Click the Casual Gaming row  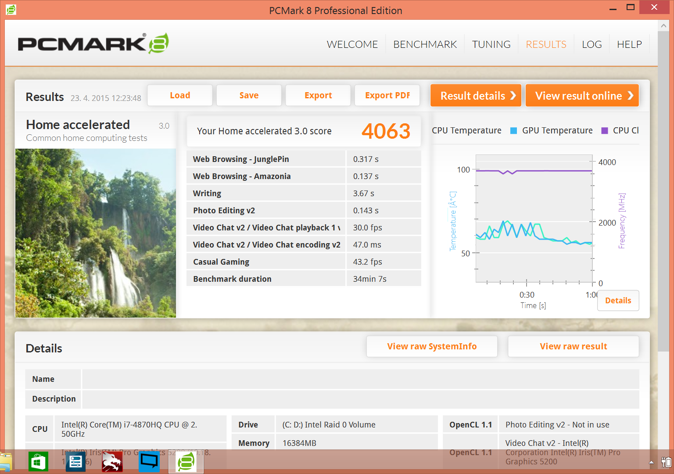304,262
